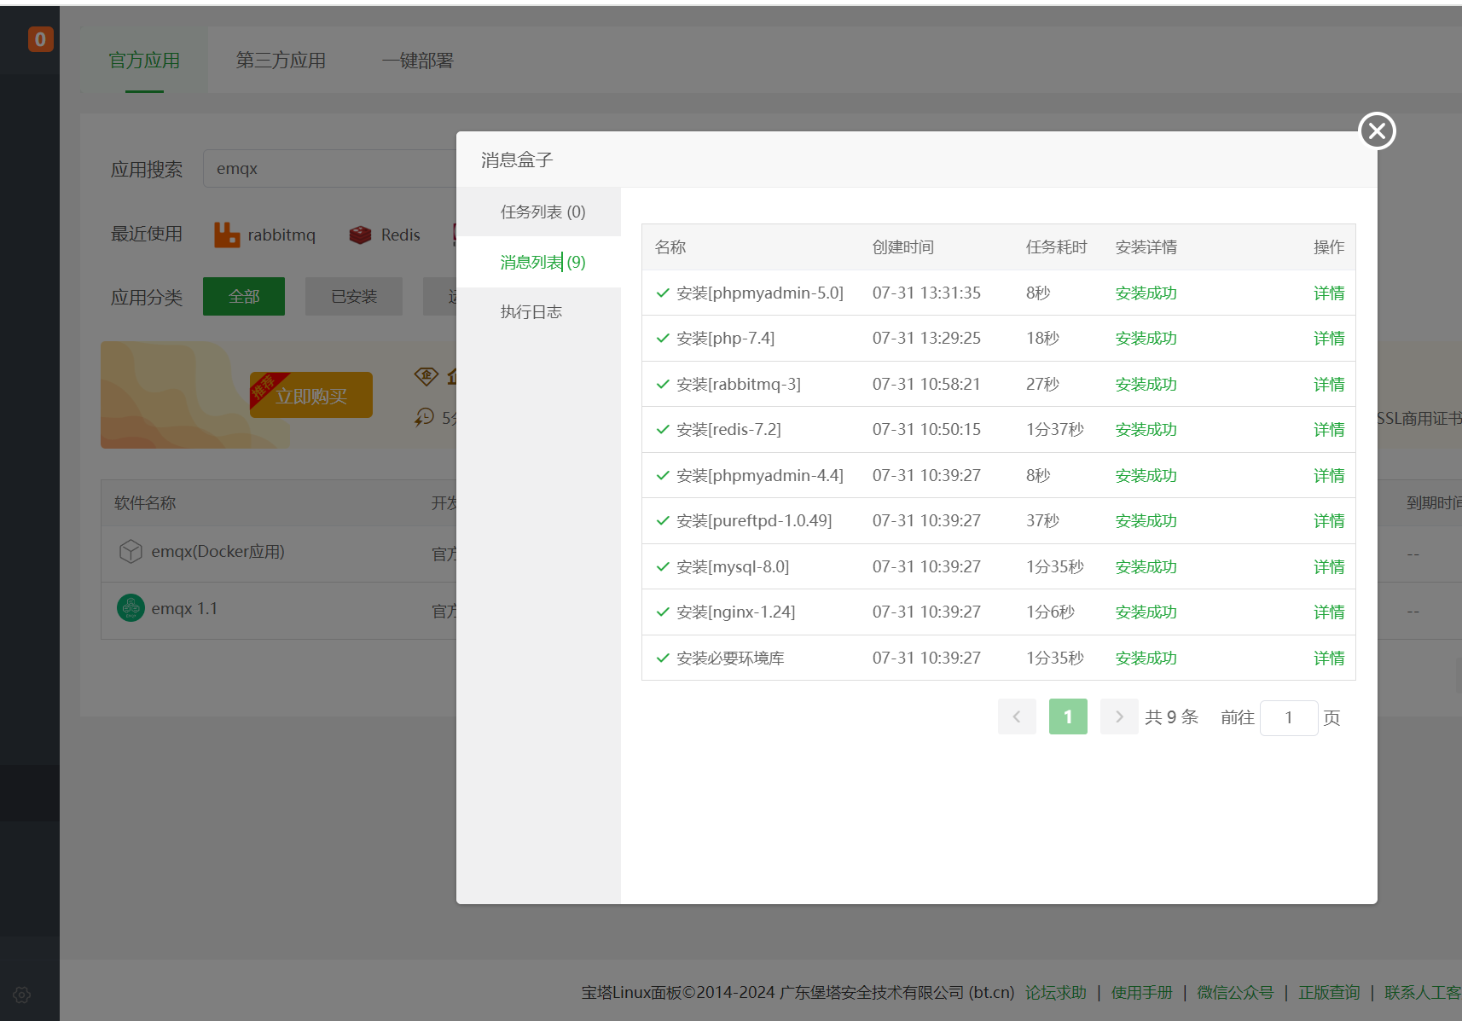
Task: Open 详情 for 安装[redis-7.2]
Action: (1328, 429)
